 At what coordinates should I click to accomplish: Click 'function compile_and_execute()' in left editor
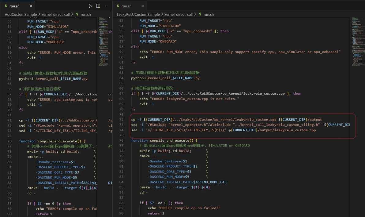tap(52, 141)
